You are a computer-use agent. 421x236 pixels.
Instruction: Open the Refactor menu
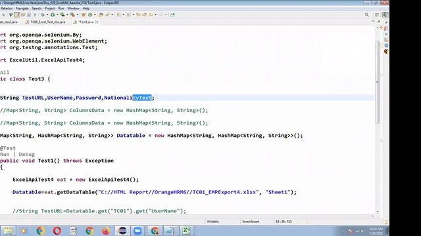point(7,9)
